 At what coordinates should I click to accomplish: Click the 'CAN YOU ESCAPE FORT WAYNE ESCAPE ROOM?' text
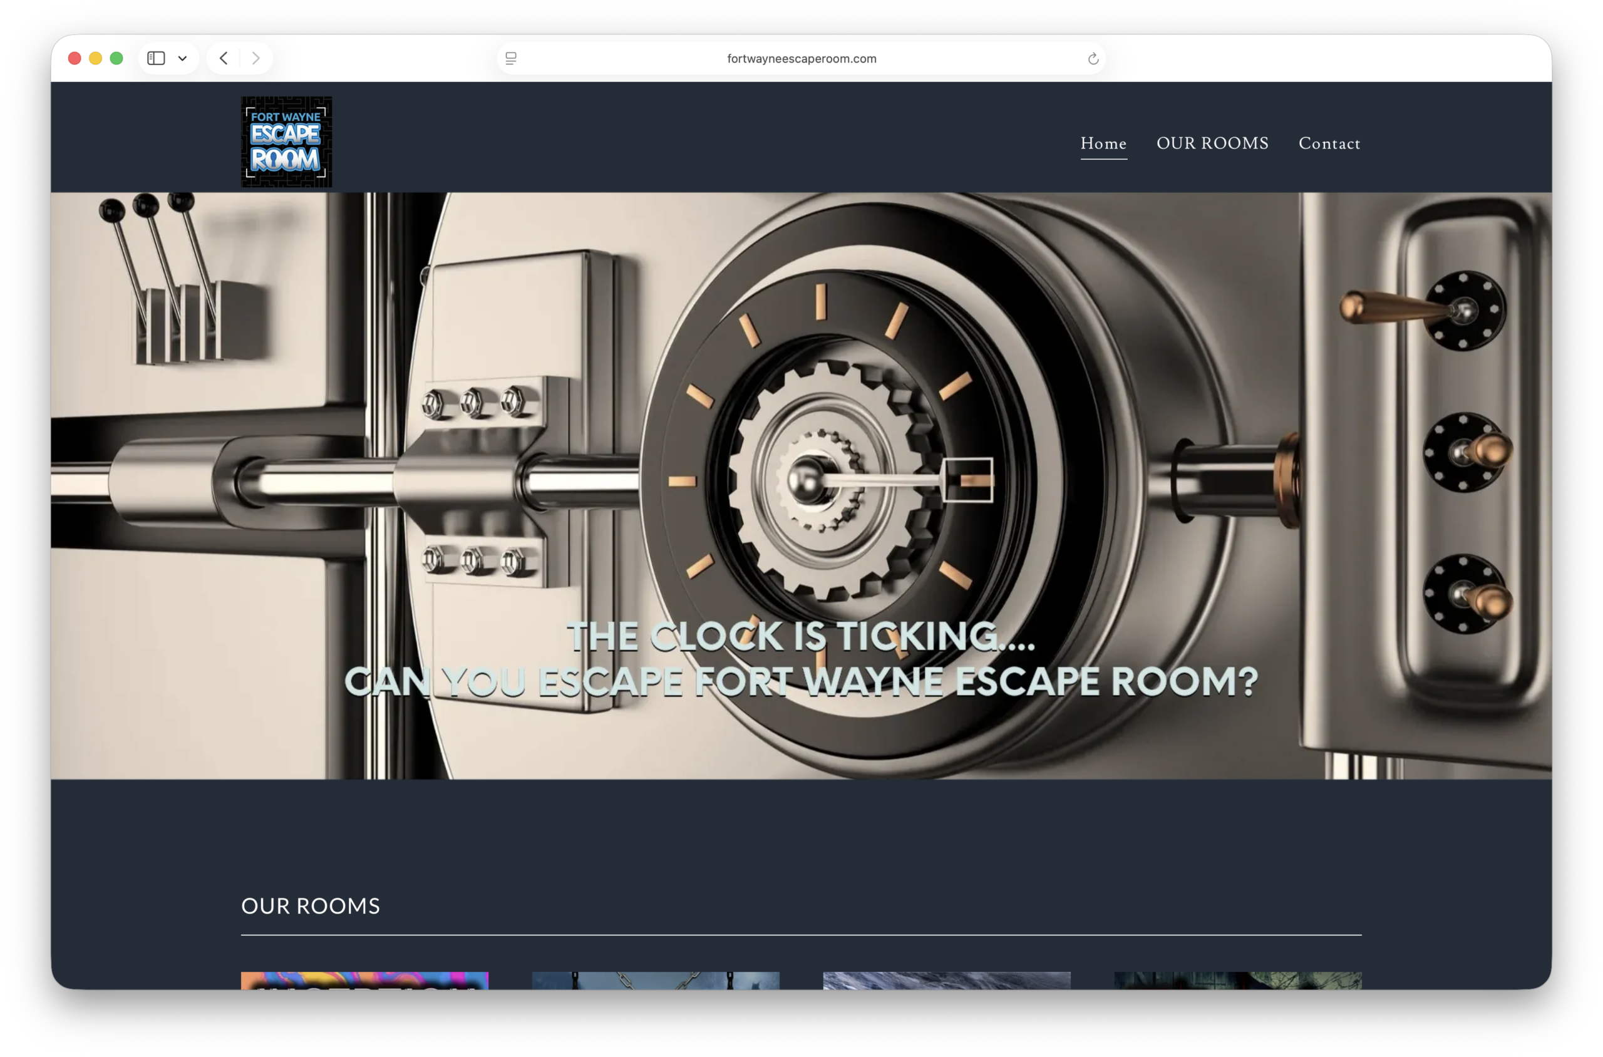pos(801,681)
